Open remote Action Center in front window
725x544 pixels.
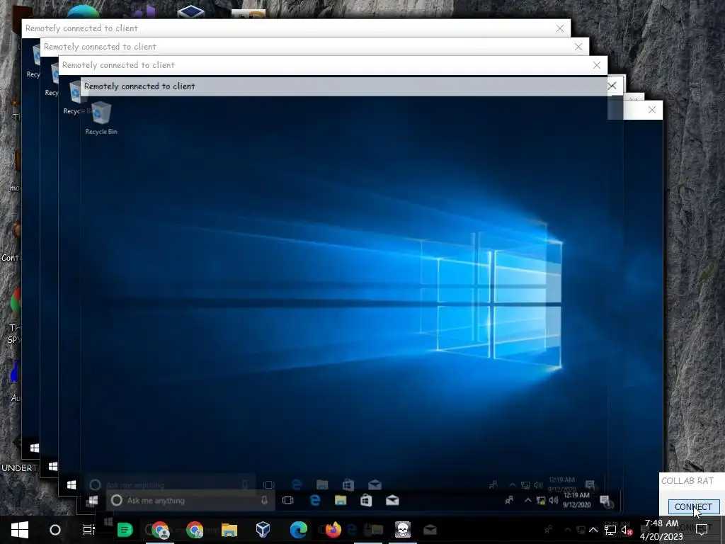(605, 500)
